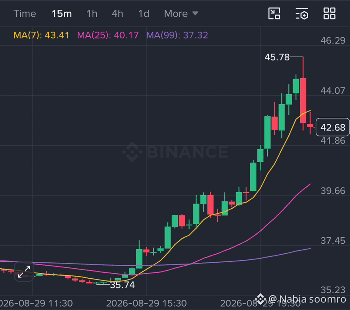This screenshot has height=310, width=350.
Task: Tap the MA(99): 37.32 indicator label
Action: click(x=177, y=35)
